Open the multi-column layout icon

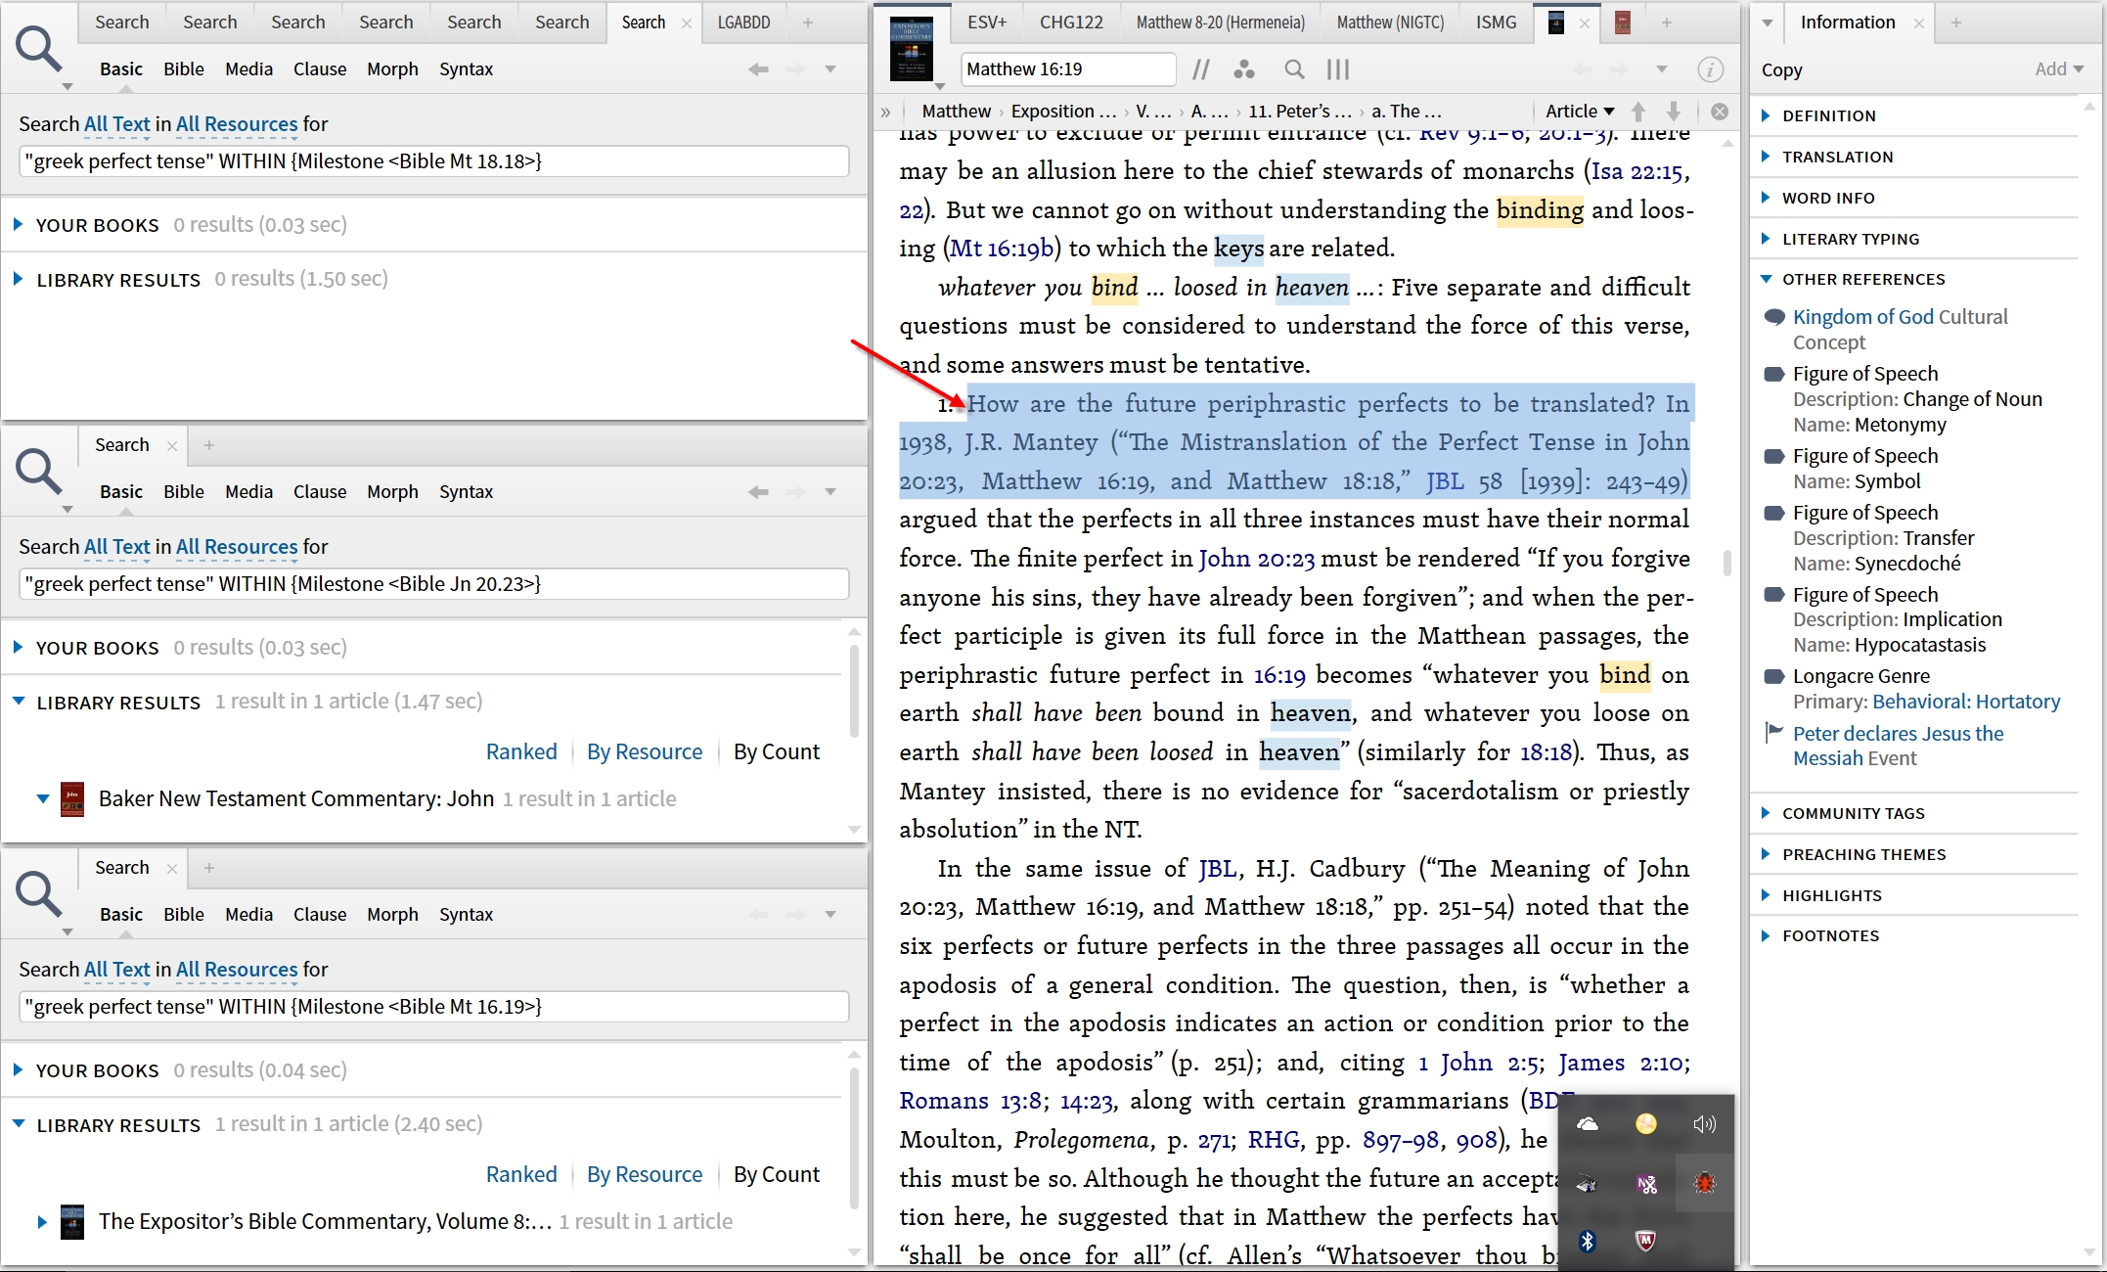tap(1337, 69)
